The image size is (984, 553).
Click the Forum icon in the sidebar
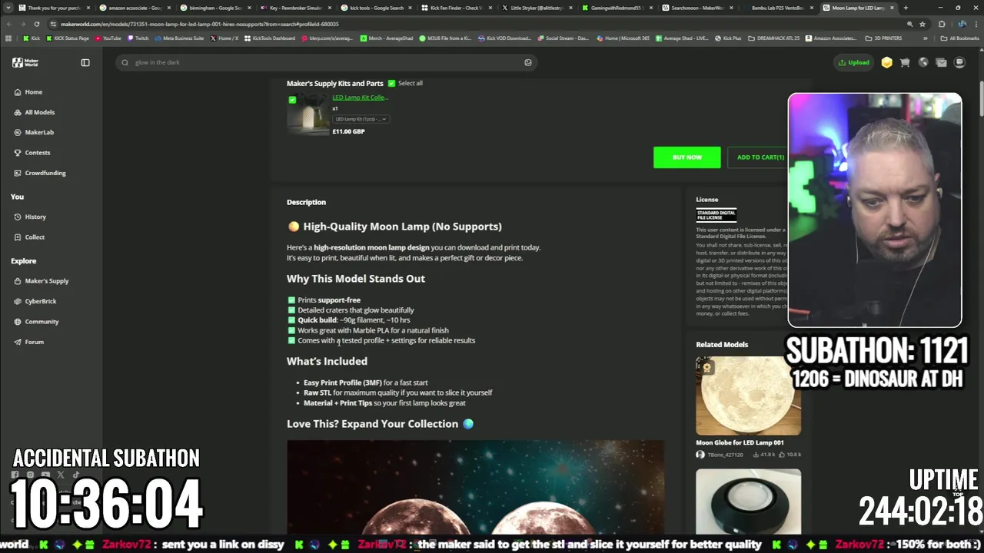click(18, 342)
